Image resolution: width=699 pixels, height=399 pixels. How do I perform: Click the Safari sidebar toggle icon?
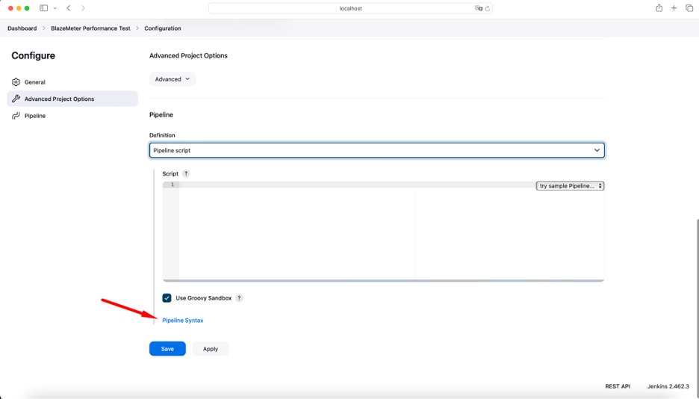pyautogui.click(x=43, y=8)
